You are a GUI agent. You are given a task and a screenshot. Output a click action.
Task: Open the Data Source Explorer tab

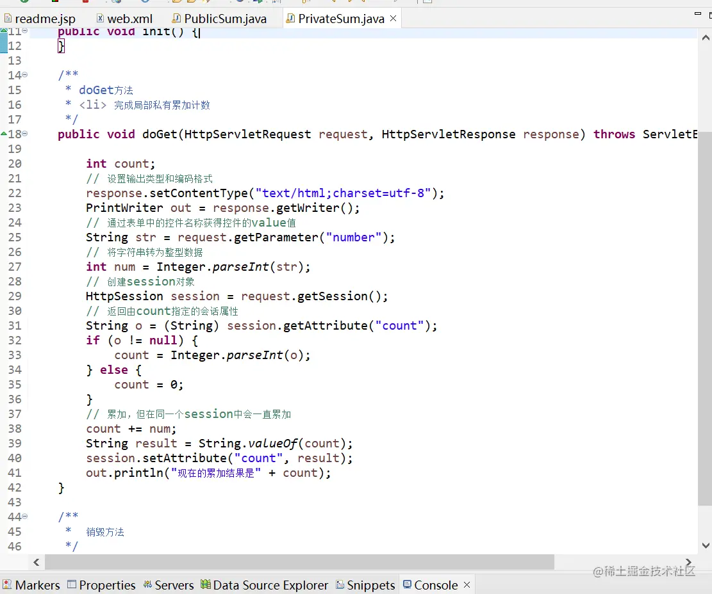[x=265, y=586]
